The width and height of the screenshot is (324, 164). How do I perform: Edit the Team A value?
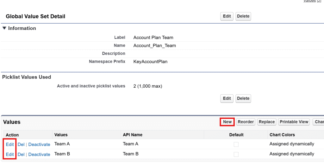click(10, 144)
